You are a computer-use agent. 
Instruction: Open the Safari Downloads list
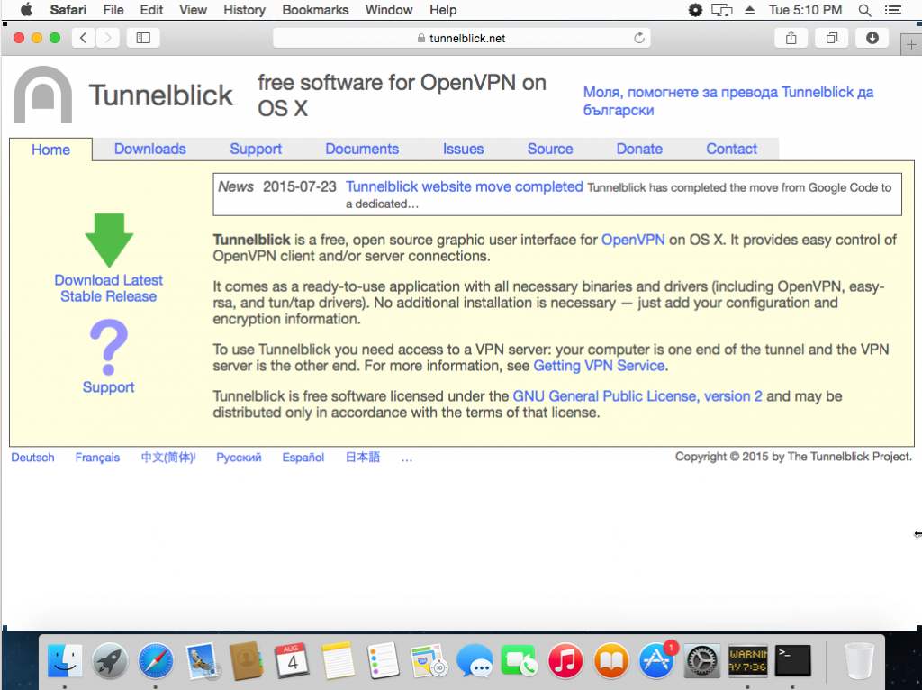(x=872, y=38)
